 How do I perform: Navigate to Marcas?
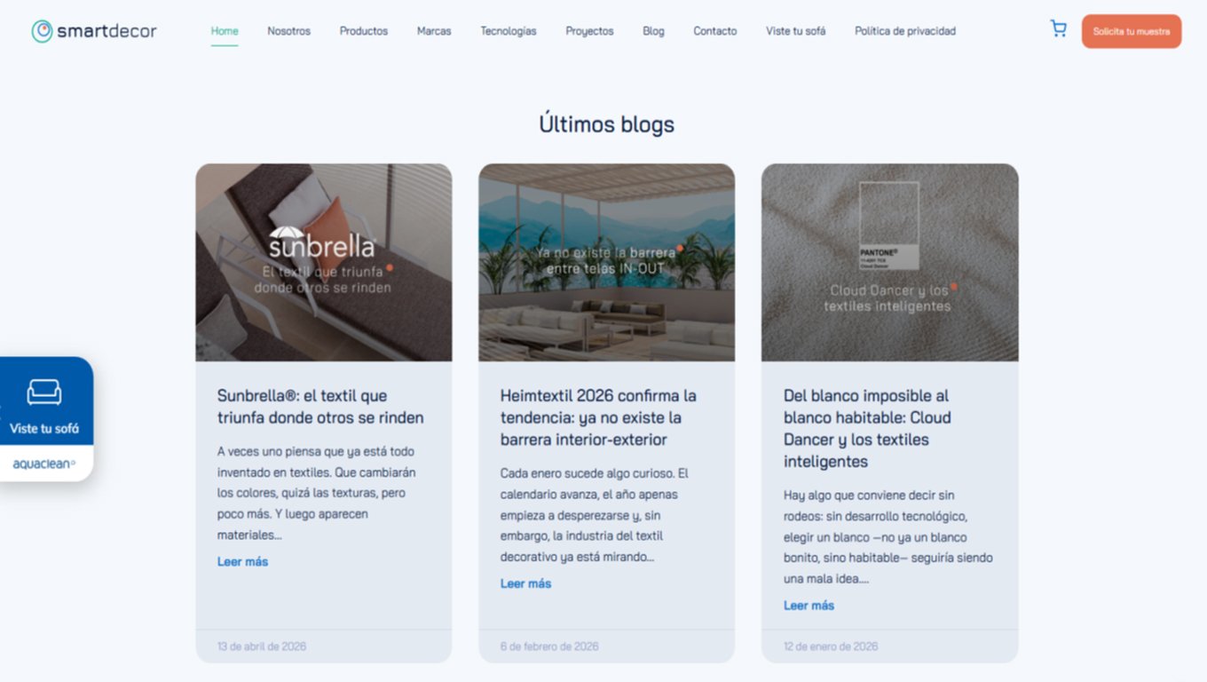(x=434, y=31)
